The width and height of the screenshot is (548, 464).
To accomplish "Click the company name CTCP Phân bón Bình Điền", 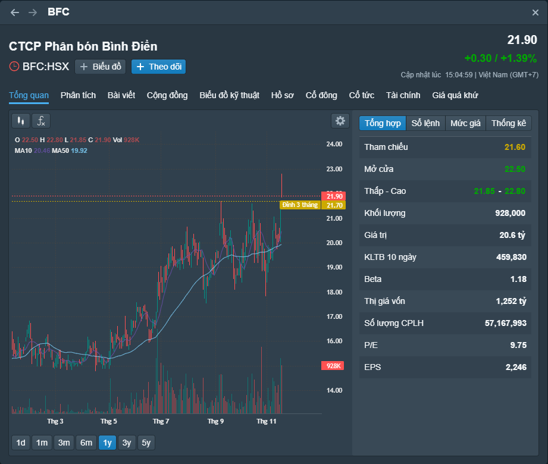I will (x=83, y=46).
